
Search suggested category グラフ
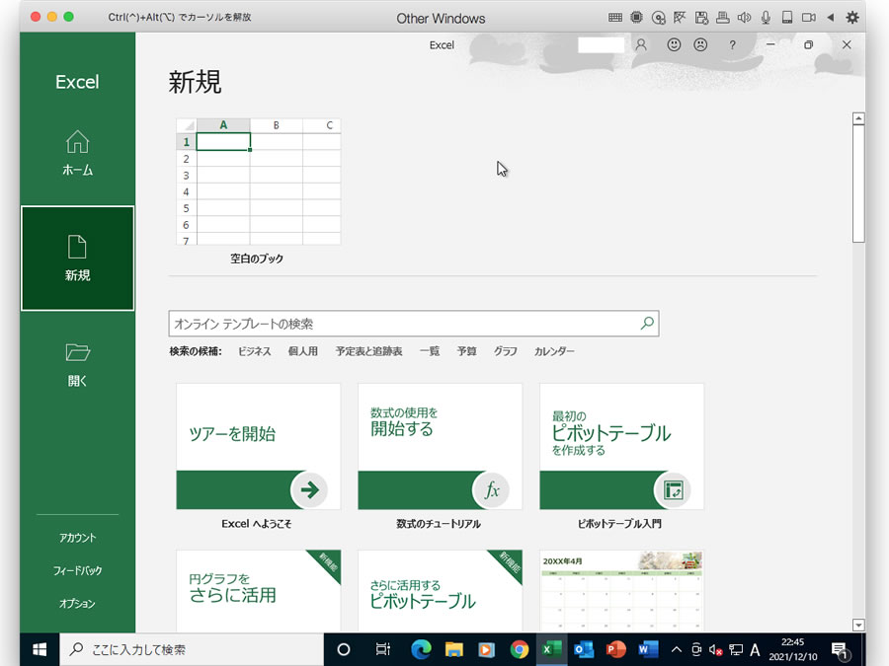505,351
